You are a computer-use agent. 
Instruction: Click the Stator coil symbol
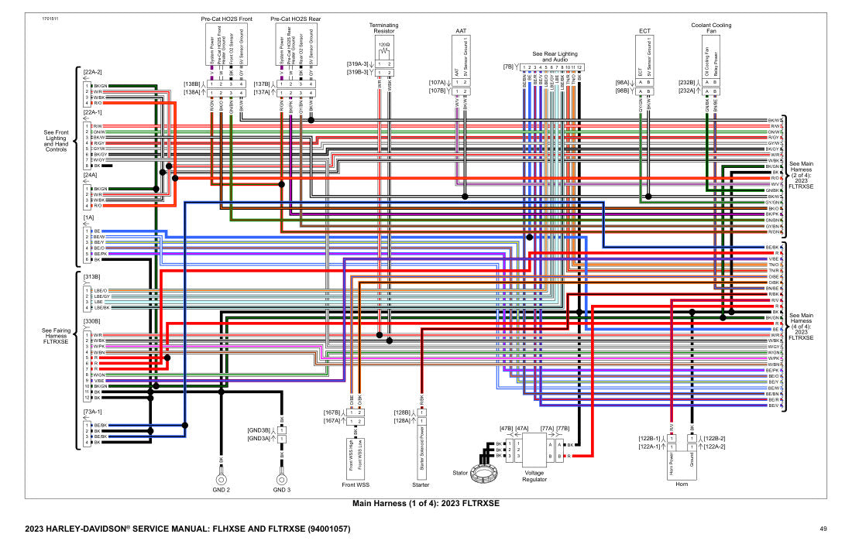(x=482, y=474)
